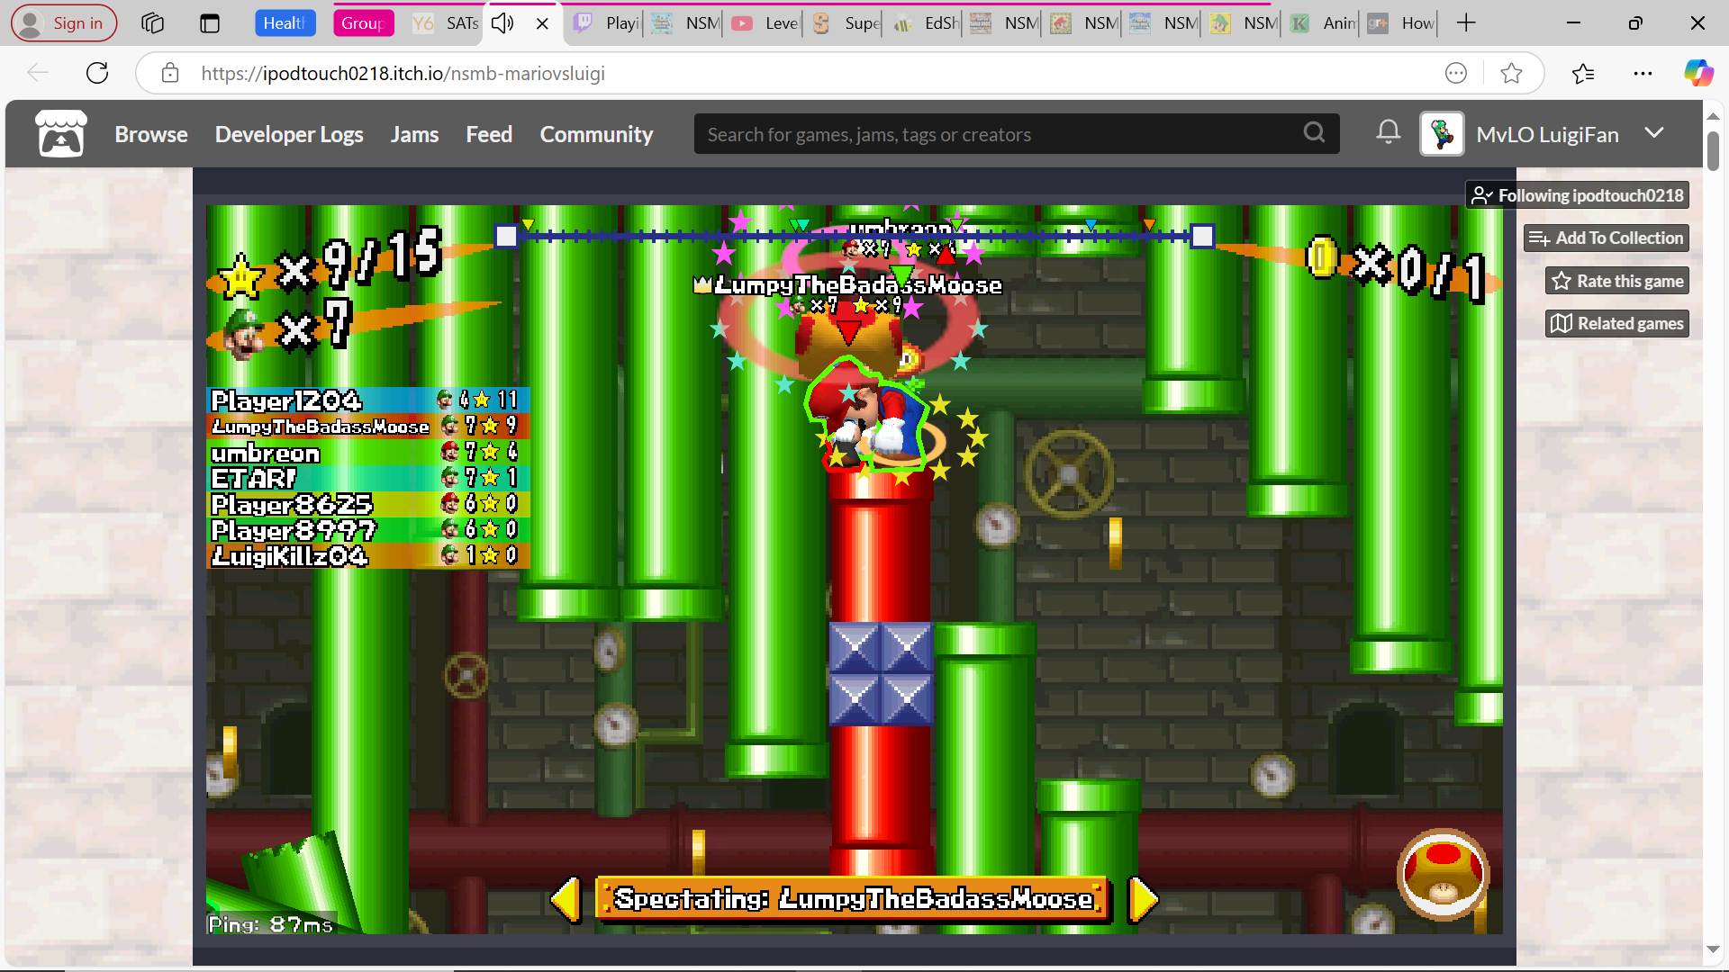Switch to the Playi tab
1729x972 pixels.
(x=606, y=23)
